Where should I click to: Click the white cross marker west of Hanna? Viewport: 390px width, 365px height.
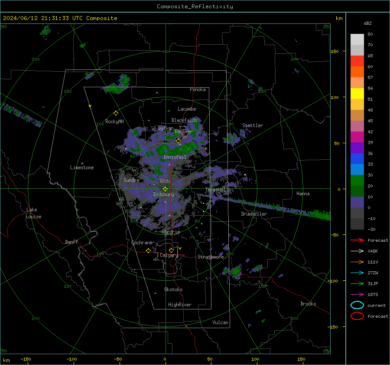[245, 174]
